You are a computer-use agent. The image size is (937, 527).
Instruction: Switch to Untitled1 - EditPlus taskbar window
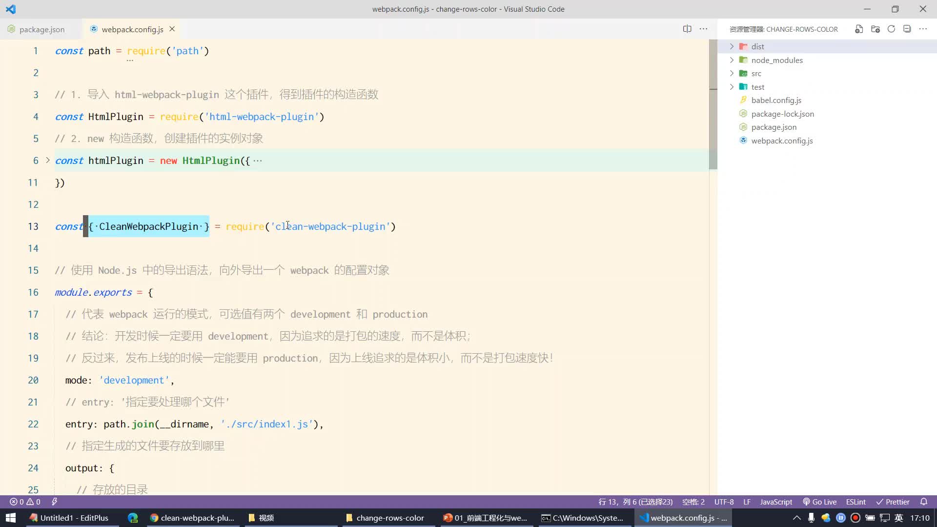71,518
